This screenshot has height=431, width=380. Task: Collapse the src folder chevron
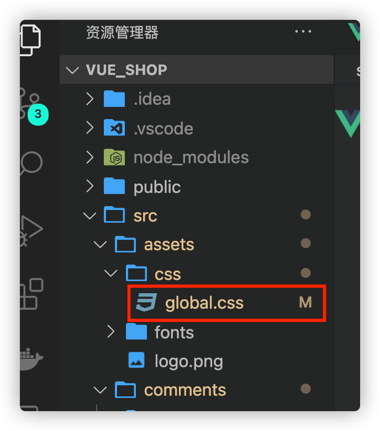click(90, 215)
